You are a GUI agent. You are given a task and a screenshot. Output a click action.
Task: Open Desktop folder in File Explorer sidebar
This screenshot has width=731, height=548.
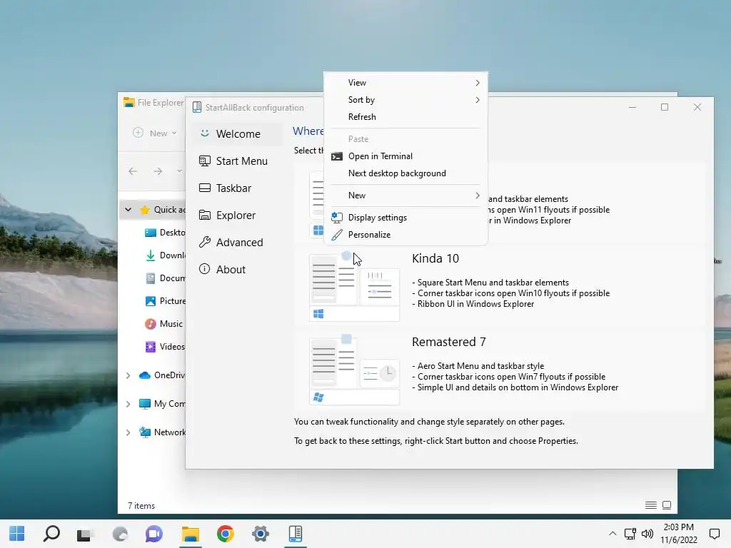tap(166, 233)
